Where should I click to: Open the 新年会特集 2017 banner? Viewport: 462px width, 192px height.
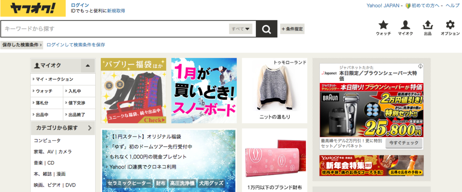point(371,165)
